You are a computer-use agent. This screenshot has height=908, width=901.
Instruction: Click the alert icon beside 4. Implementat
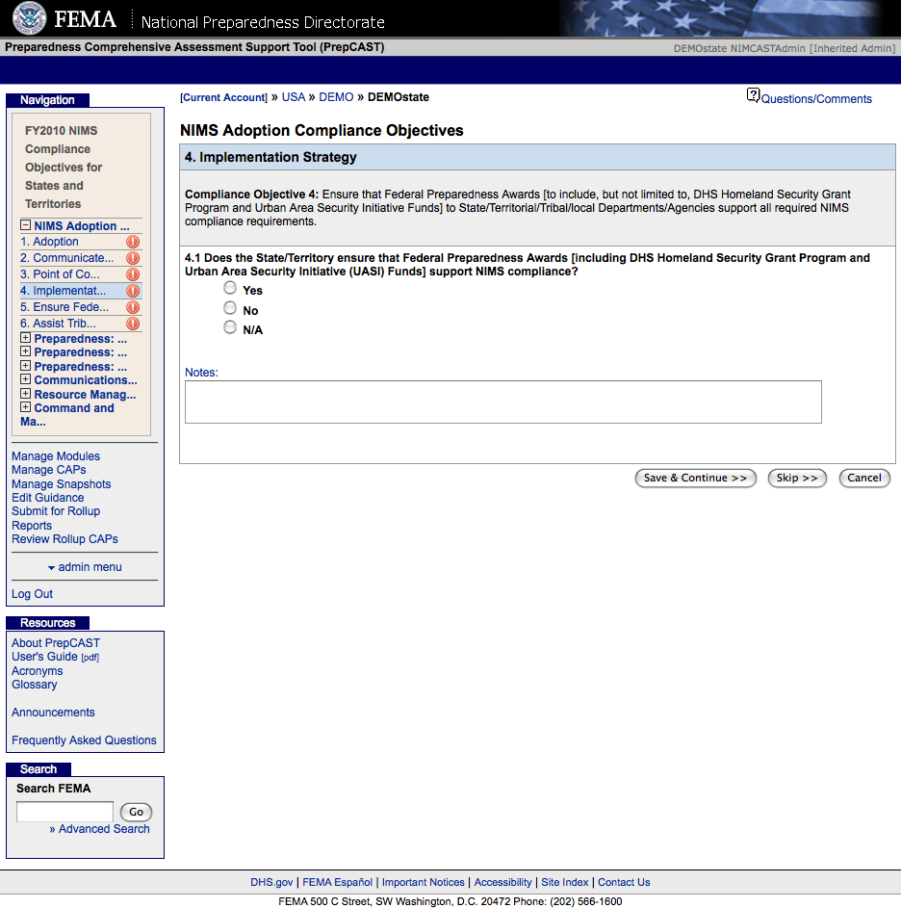[x=133, y=291]
